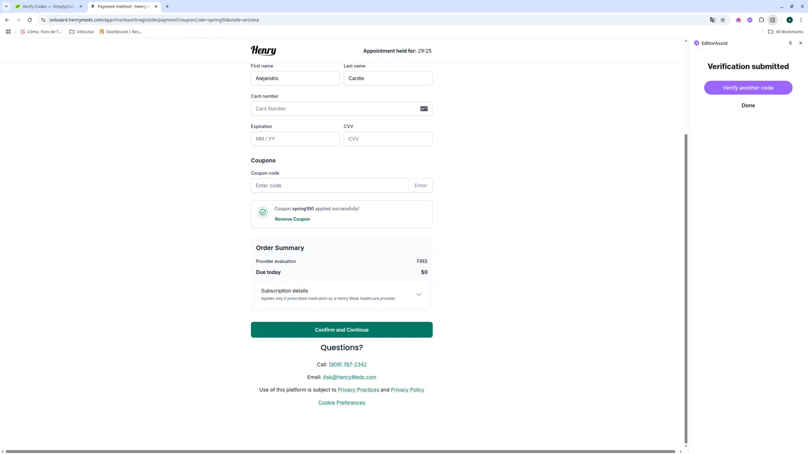
Task: Pin the EditorAssist side panel
Action: 790,43
